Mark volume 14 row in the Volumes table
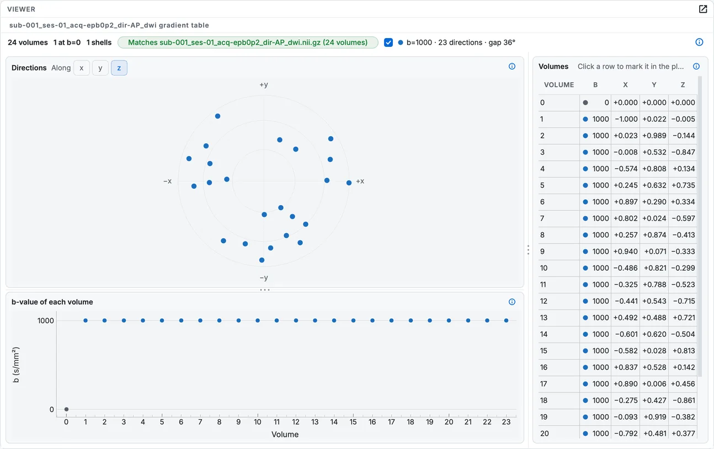This screenshot has height=449, width=714. (x=618, y=334)
